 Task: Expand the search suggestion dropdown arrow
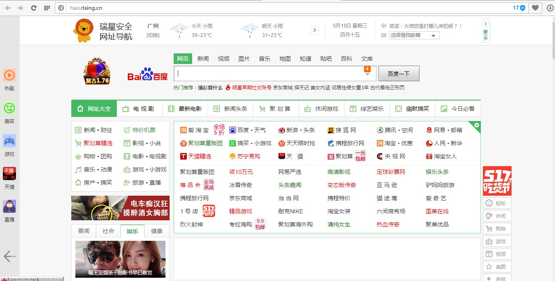367,74
